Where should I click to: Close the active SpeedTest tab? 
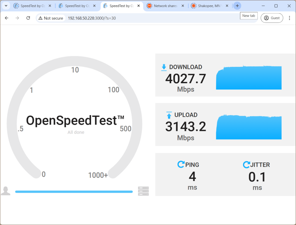point(139,6)
